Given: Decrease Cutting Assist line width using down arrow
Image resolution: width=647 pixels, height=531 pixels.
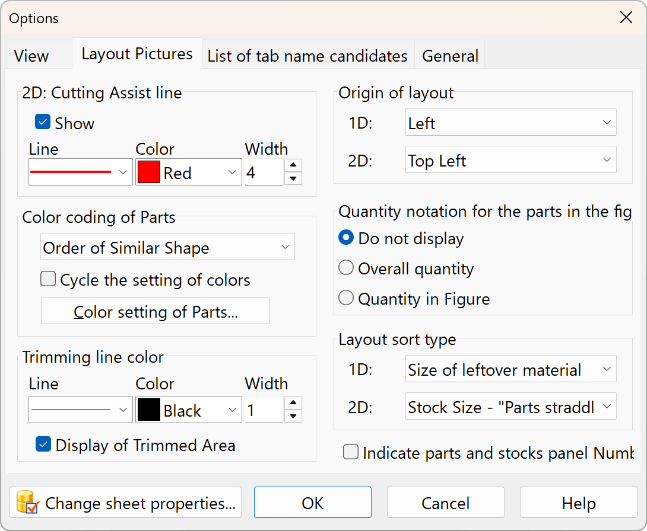Looking at the screenshot, I should point(293,178).
